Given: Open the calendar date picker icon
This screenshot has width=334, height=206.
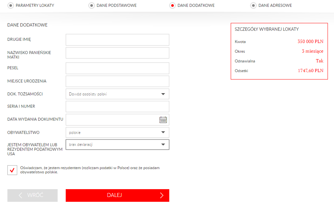Looking at the screenshot, I should click(163, 120).
